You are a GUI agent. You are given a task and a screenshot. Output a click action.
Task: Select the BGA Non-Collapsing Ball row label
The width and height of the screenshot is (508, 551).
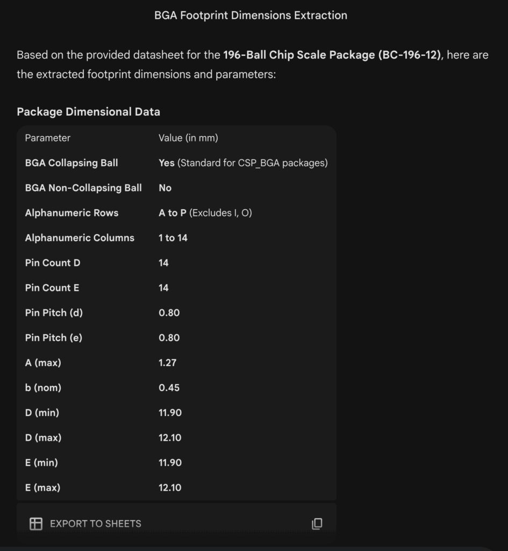coord(83,188)
